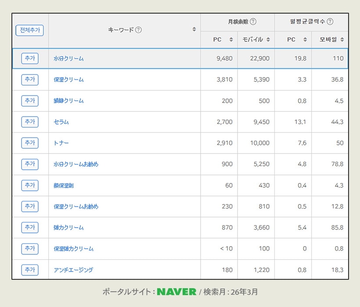360x307 pixels.
Task: Open the 保湿弾力クリーム keyword link
Action: tap(73, 249)
